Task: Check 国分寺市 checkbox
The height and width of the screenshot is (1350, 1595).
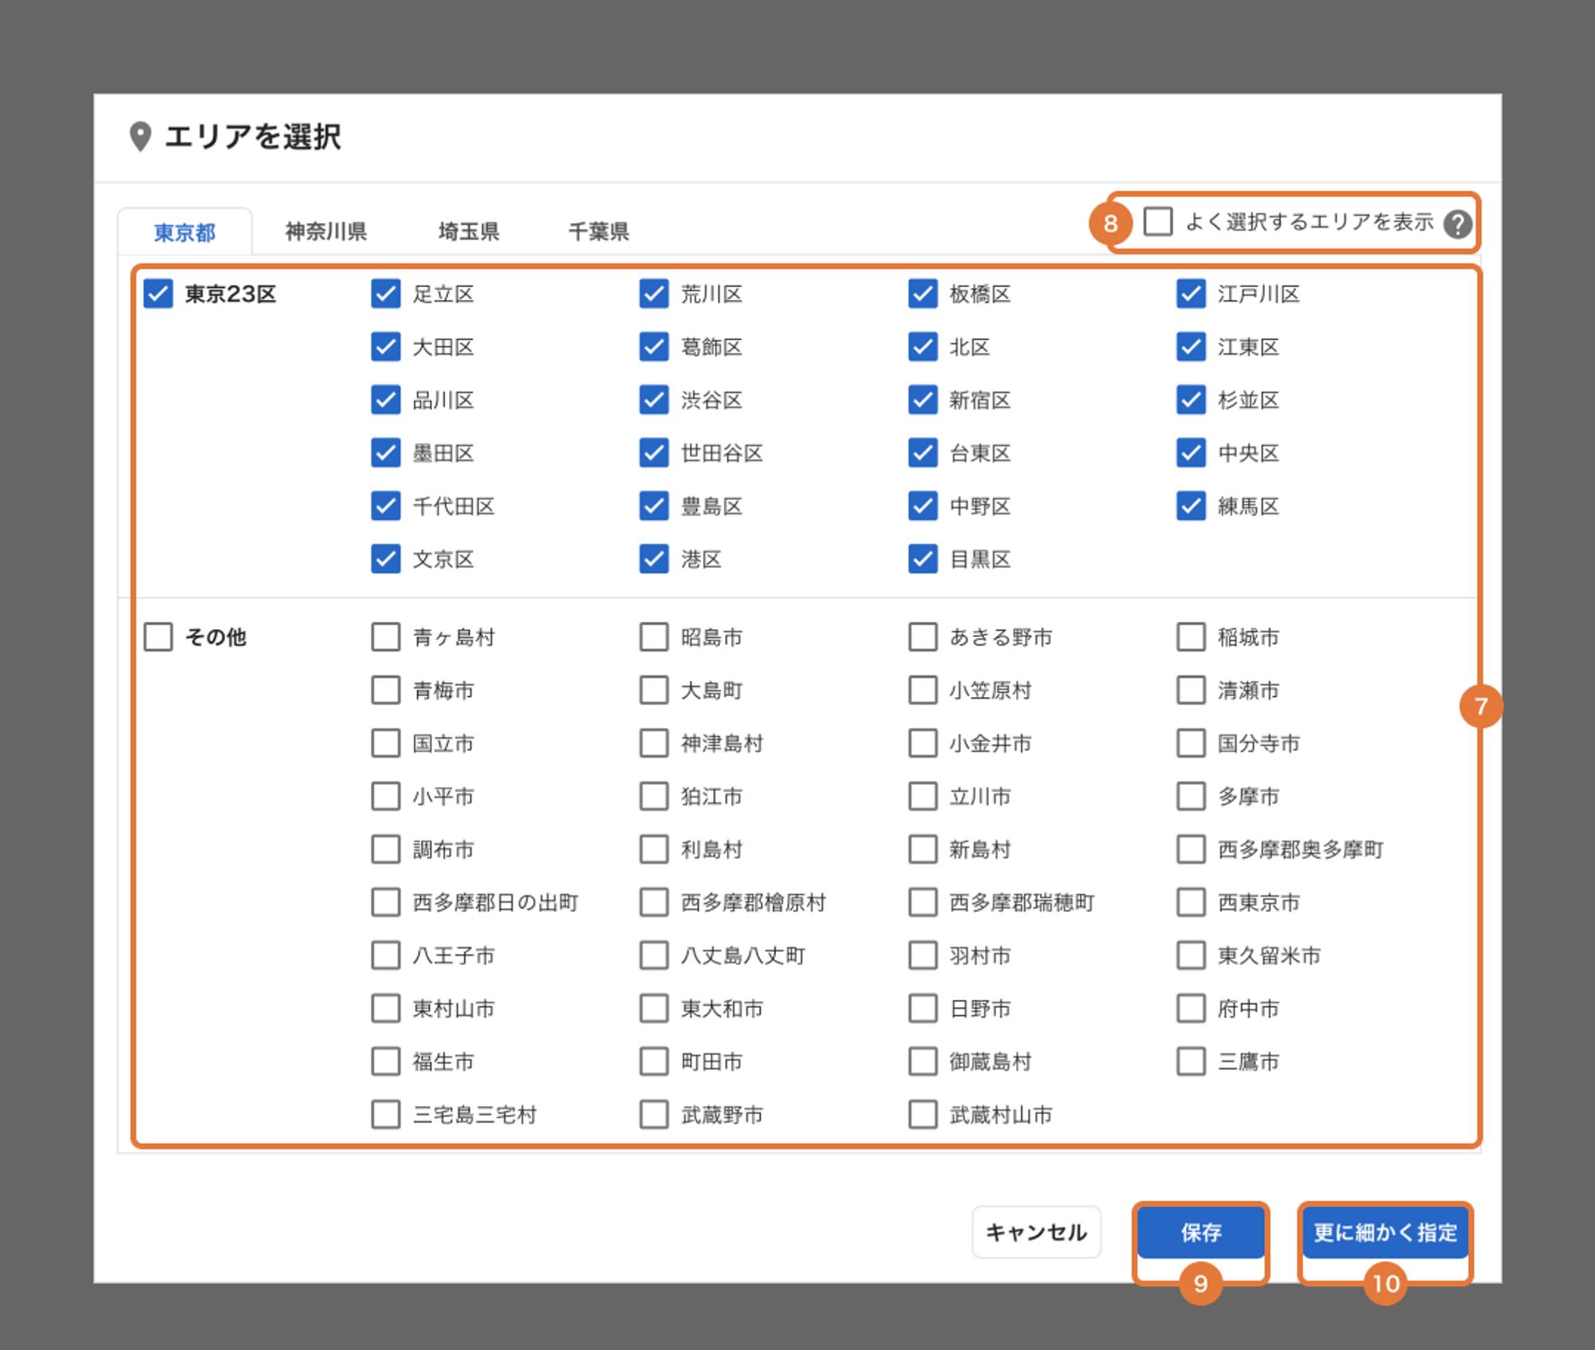Action: coord(1191,743)
